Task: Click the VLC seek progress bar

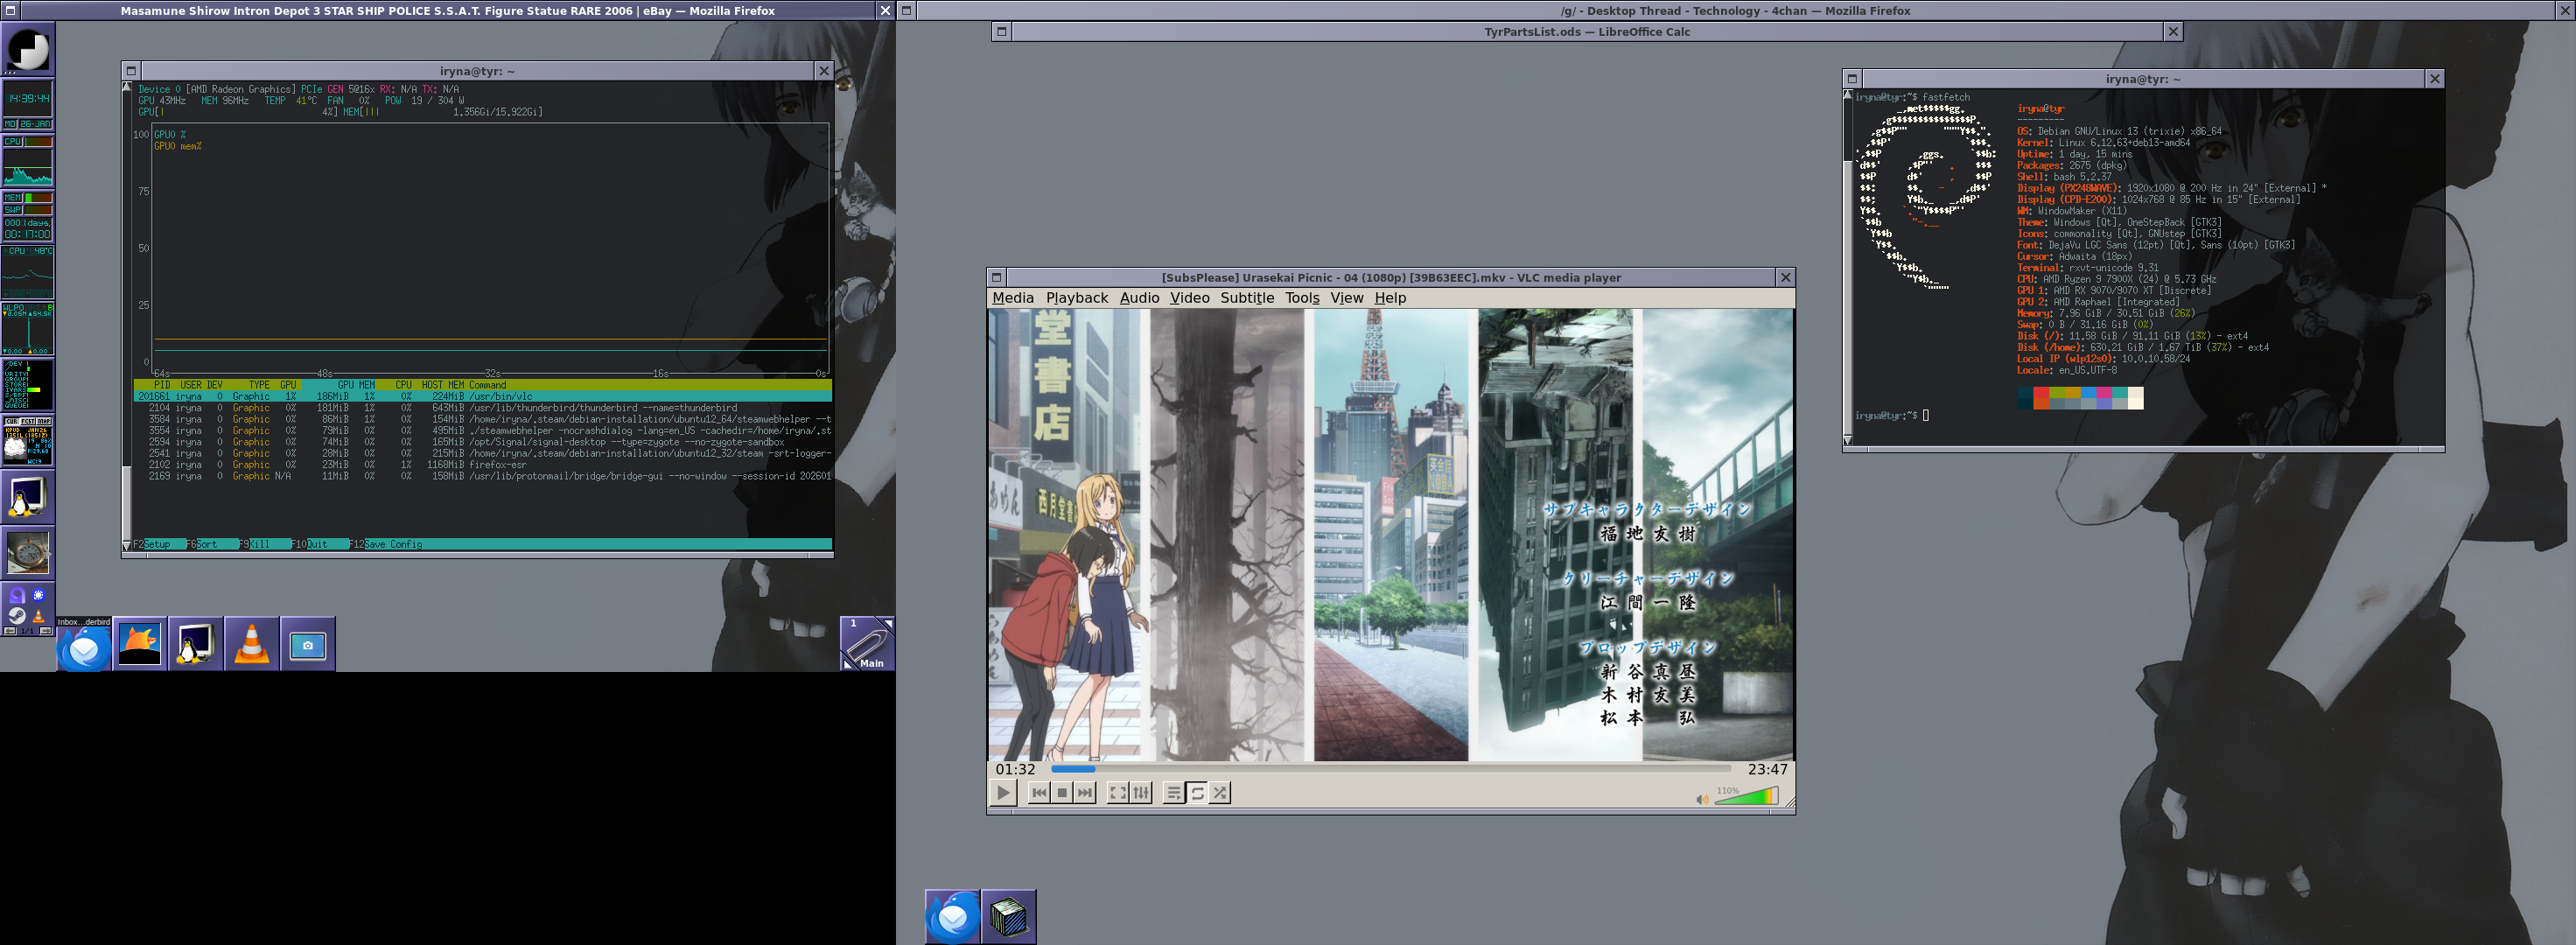Action: click(1390, 769)
